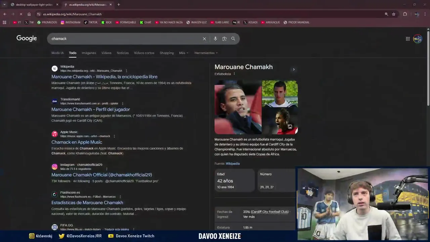Open the TIKTOK bookmark
The height and width of the screenshot is (242, 430).
[x=91, y=23]
